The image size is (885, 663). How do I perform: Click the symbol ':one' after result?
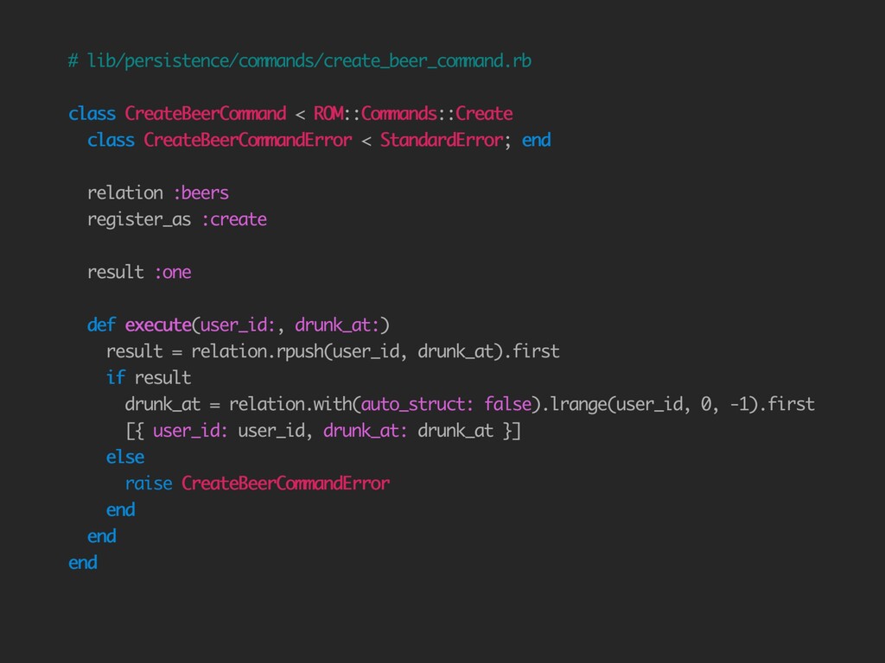tap(172, 272)
